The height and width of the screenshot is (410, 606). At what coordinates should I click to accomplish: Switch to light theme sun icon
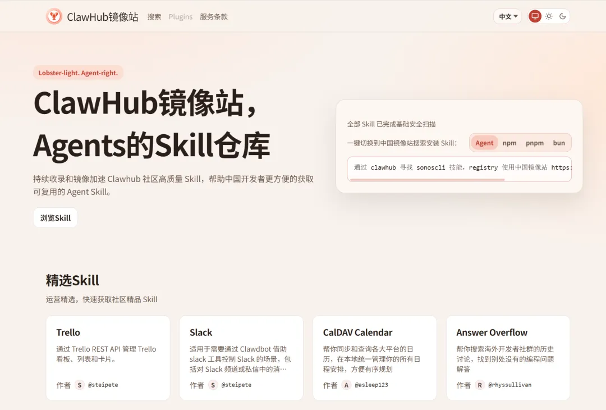click(549, 16)
